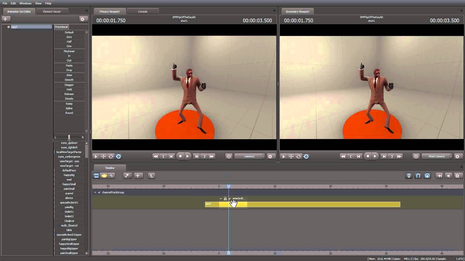This screenshot has height=261, width=465.
Task: Switch to the Console tab
Action: click(143, 12)
